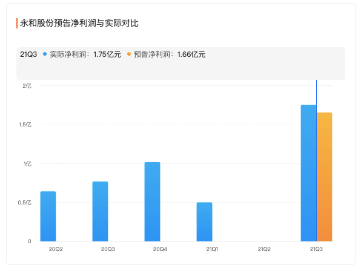Click the chart title 永和股份预告净利润与实际对比

point(79,23)
